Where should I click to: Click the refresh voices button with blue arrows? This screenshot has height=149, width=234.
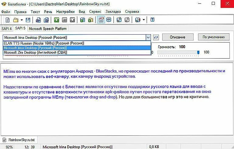coord(156,37)
